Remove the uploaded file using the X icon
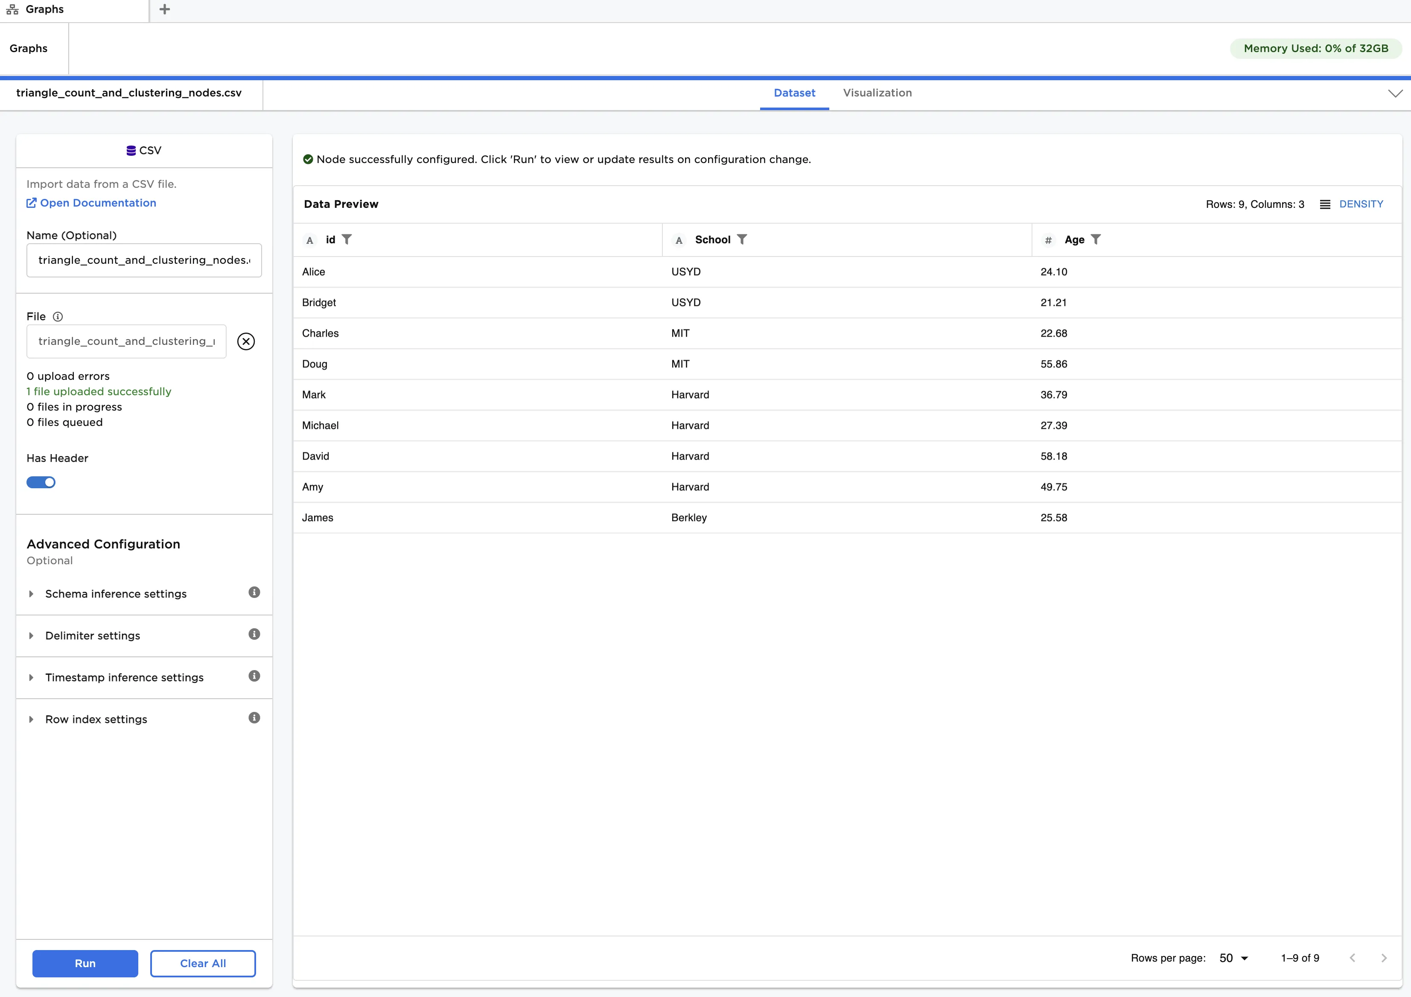 point(246,341)
